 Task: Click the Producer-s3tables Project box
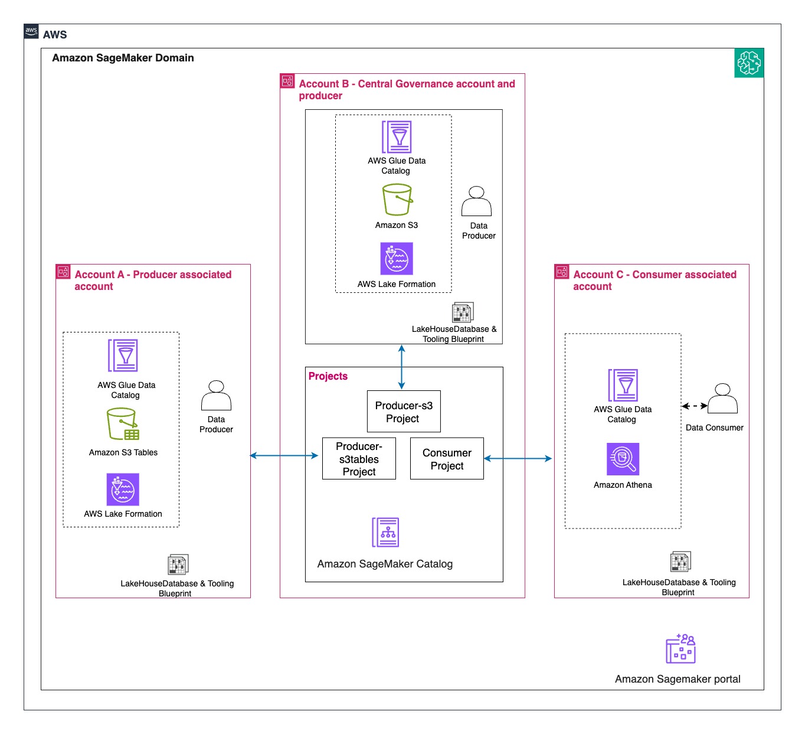tap(359, 458)
